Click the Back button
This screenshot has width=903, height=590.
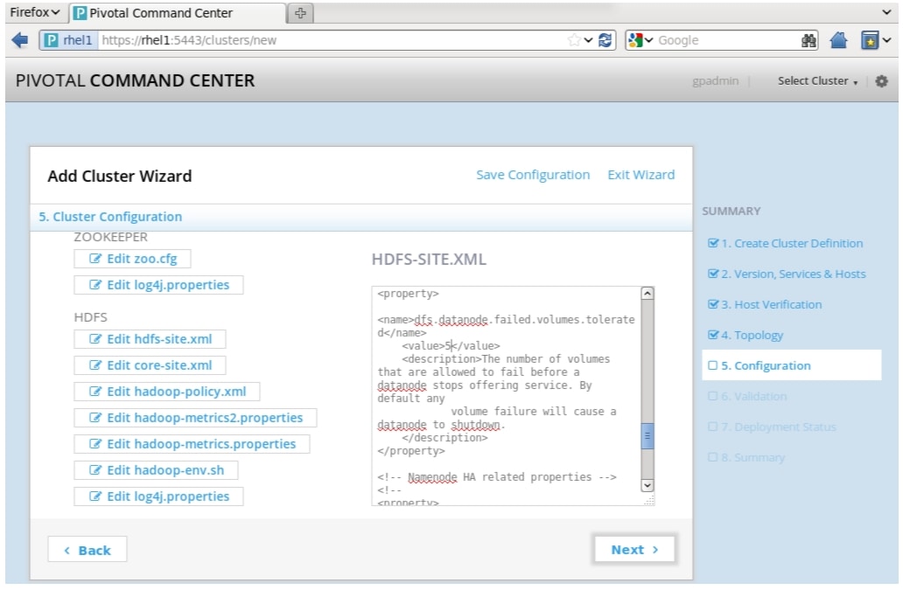87,551
